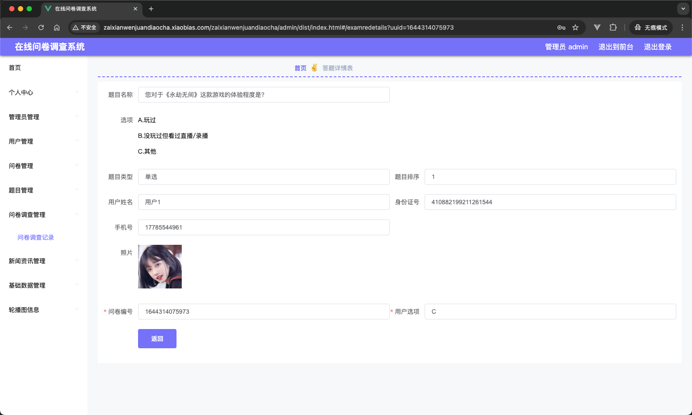Open 问卷调查记录 submenu item
Screen dimensions: 692x415
coord(36,237)
